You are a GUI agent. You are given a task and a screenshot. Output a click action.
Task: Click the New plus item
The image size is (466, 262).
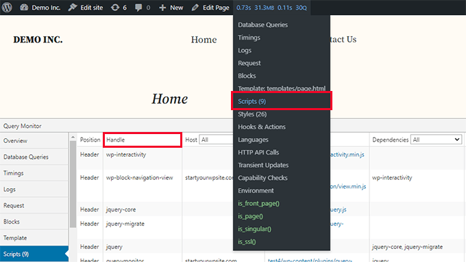click(171, 8)
